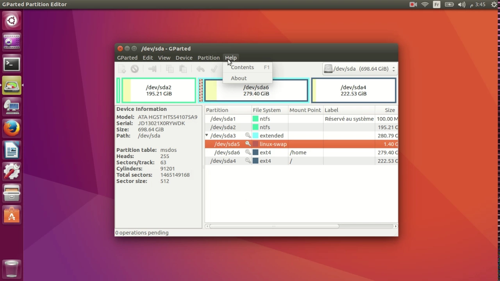This screenshot has height=281, width=500.
Task: Open the Ubuntu Dash search launcher
Action: click(12, 20)
